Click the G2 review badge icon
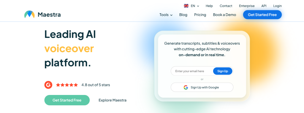Image resolution: width=304 pixels, height=113 pixels. click(x=48, y=85)
